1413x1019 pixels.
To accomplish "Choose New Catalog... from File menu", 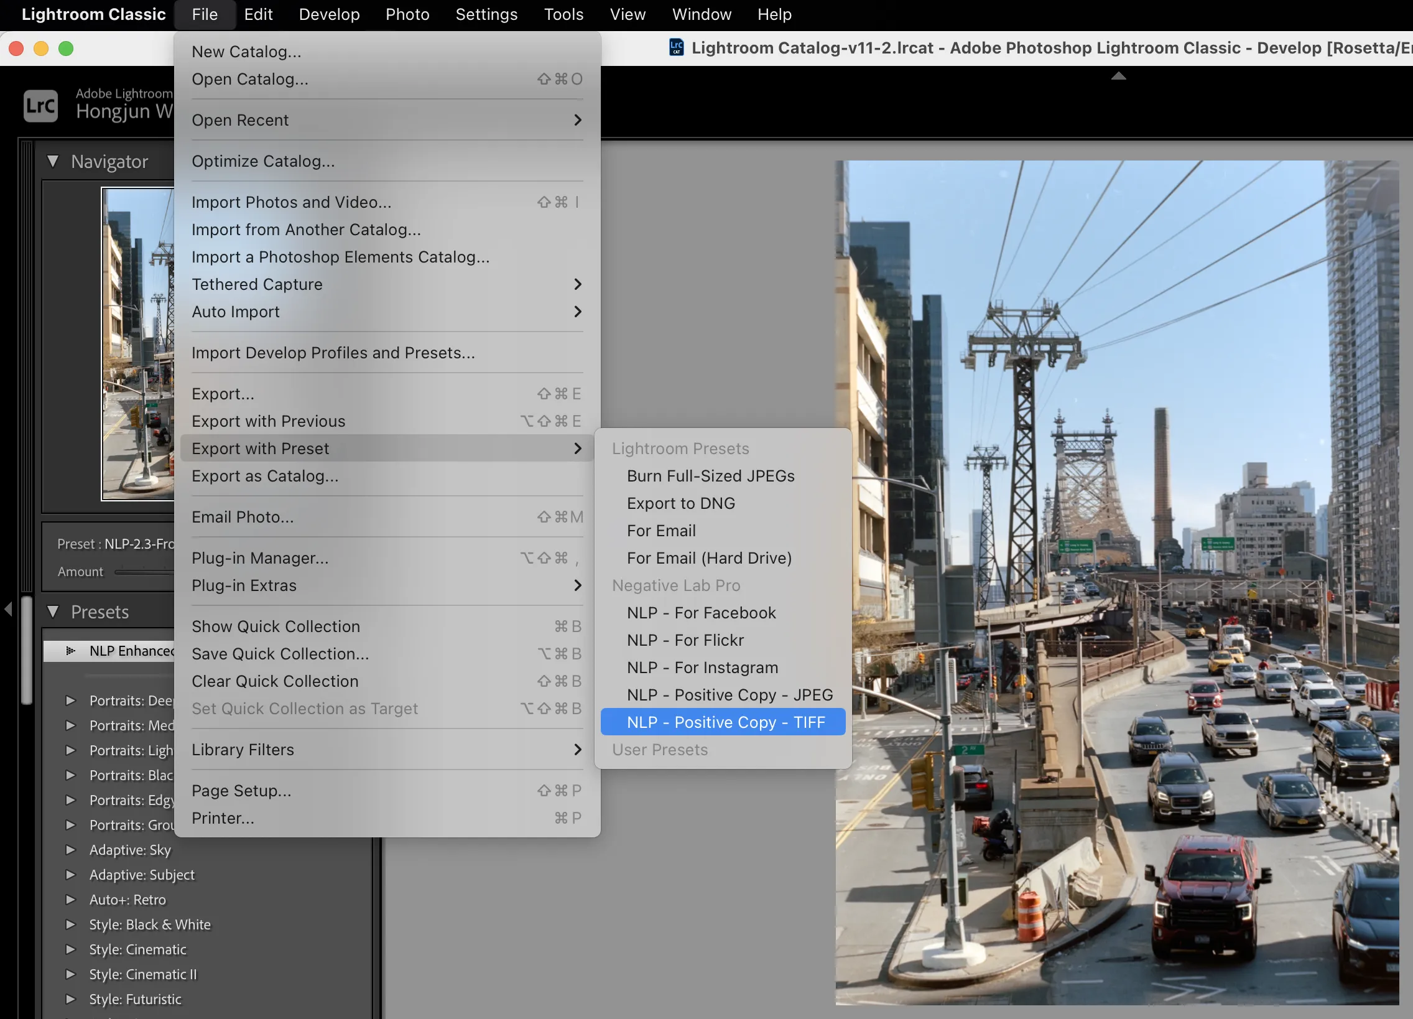I will pos(387,52).
